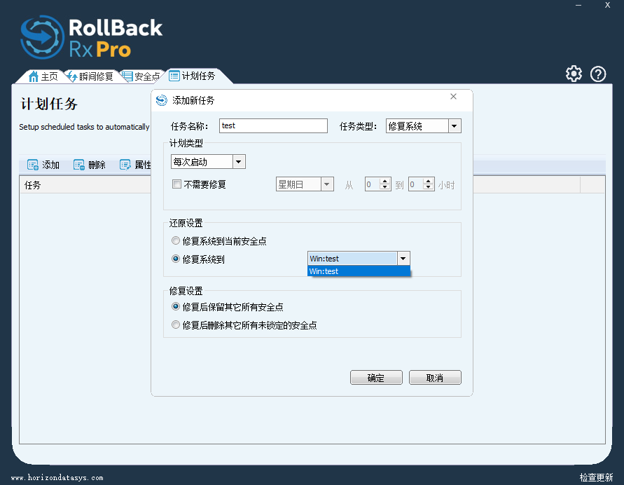This screenshot has width=624, height=485.
Task: Click the Properties toolbar icon
Action: [125, 165]
